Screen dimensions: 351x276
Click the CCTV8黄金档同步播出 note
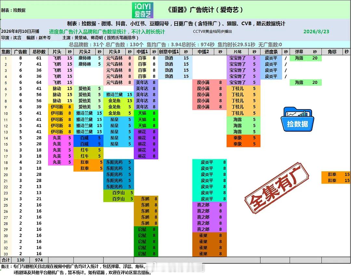[212, 32]
